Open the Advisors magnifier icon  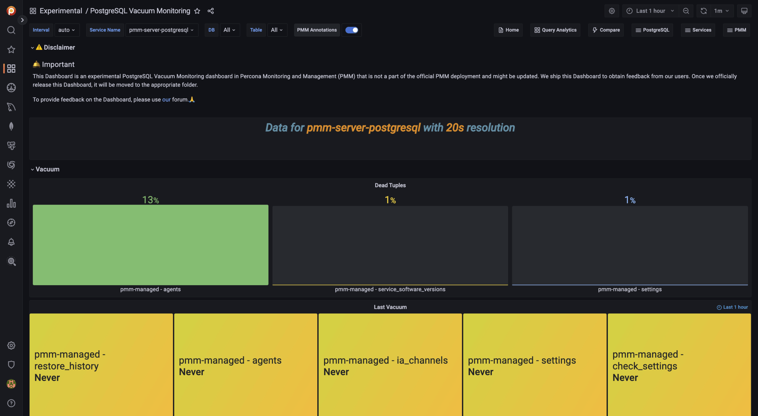(11, 261)
